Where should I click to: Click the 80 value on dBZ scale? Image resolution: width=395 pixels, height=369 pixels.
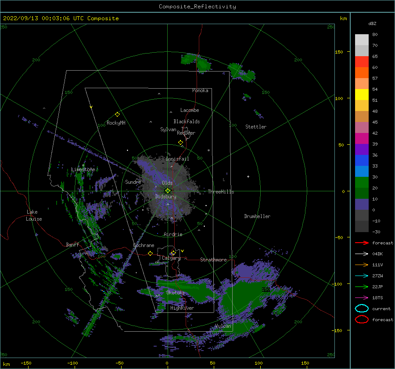tap(375, 35)
